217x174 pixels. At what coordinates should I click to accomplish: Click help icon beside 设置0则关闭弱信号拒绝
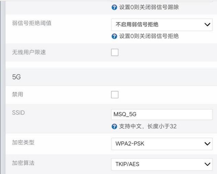click(x=114, y=36)
